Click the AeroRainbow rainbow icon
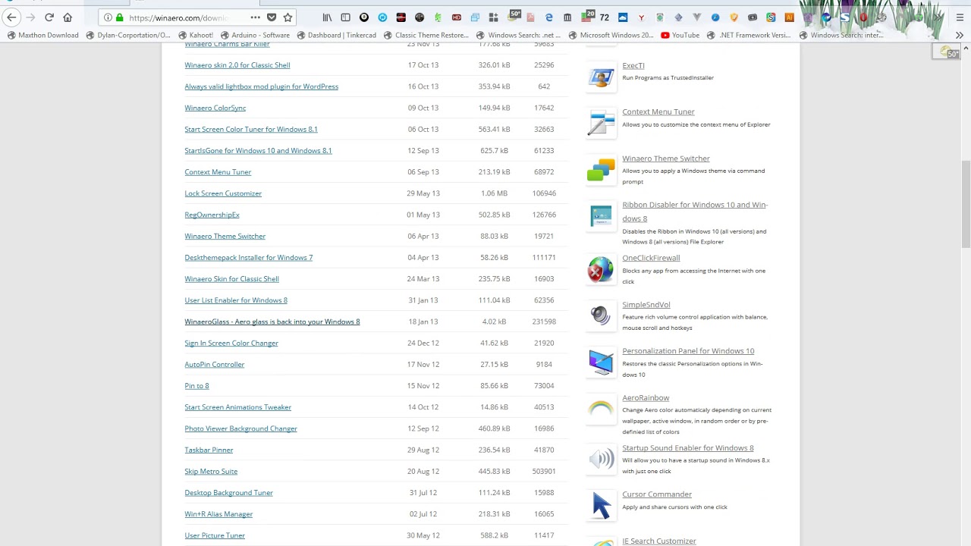The height and width of the screenshot is (546, 971). tap(601, 409)
